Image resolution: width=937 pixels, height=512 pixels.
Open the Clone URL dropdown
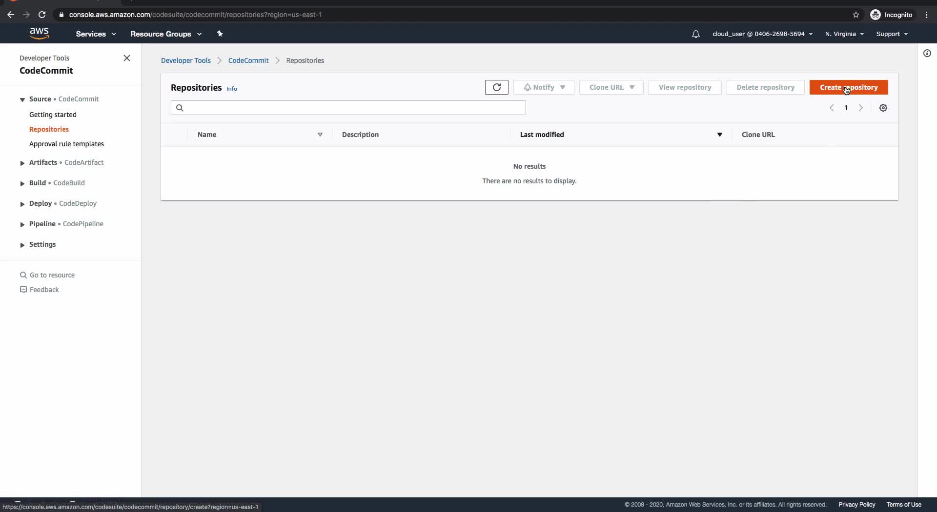(611, 87)
